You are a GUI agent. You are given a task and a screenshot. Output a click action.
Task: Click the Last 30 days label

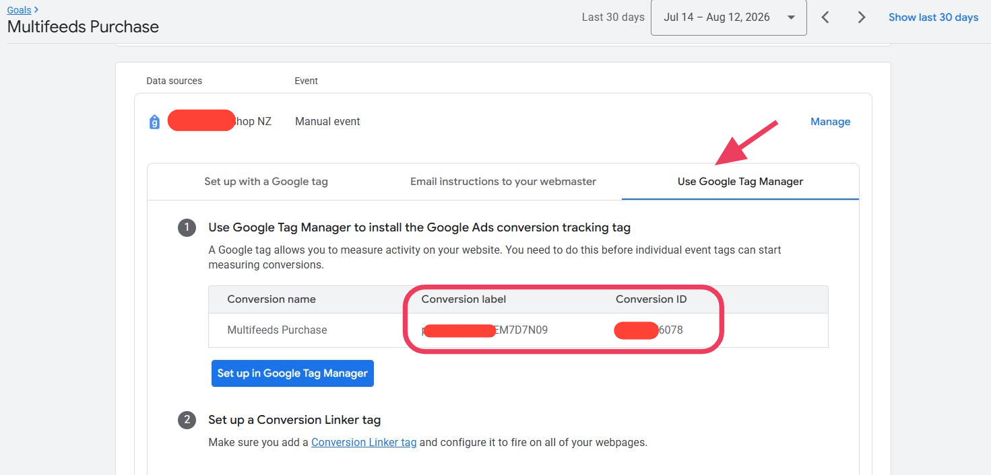point(613,17)
